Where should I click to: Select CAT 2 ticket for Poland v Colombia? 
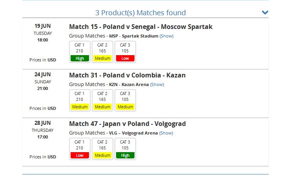tap(102, 100)
